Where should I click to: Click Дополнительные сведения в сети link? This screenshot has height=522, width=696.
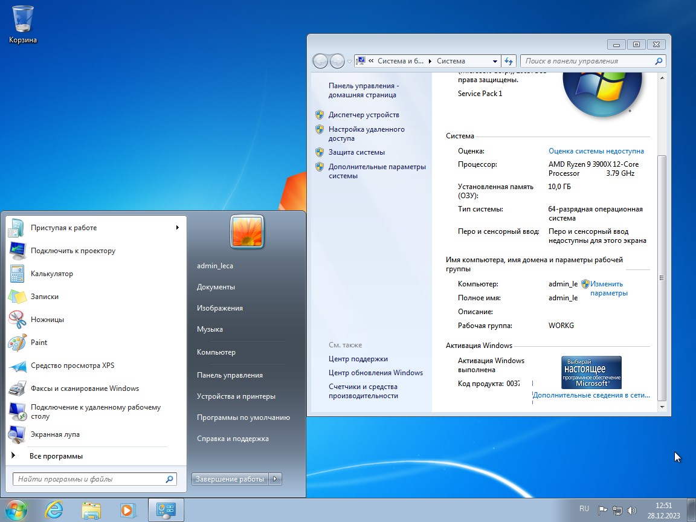tap(591, 395)
